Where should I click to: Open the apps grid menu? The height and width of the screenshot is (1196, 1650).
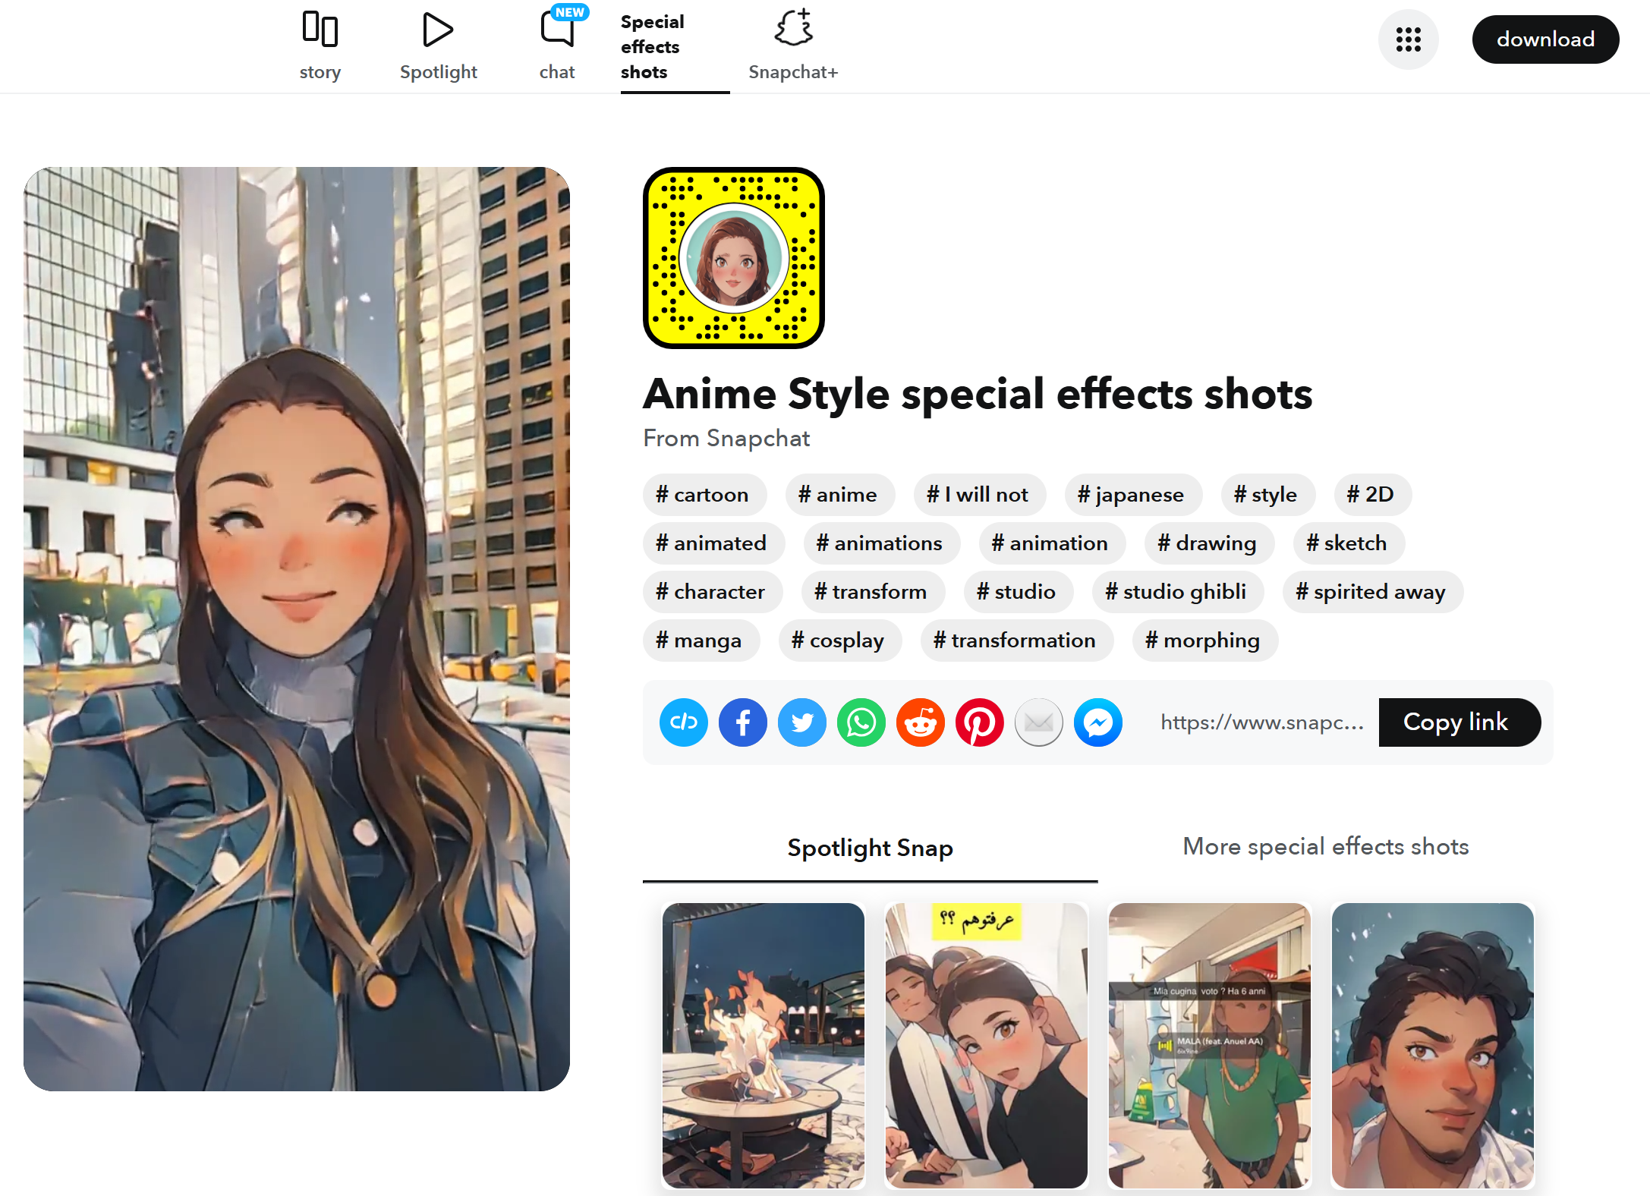coord(1409,39)
